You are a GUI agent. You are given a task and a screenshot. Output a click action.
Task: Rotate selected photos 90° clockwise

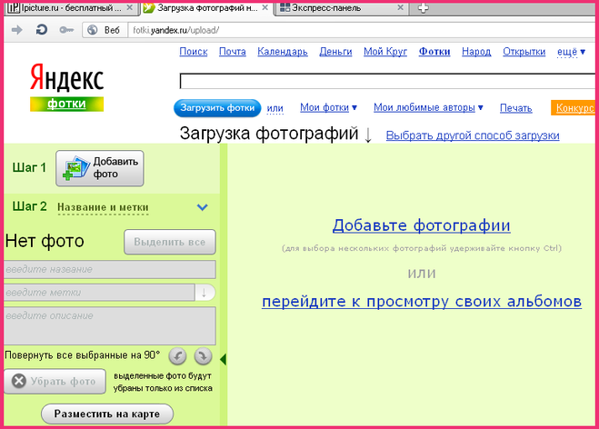coord(203,356)
